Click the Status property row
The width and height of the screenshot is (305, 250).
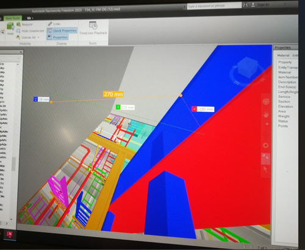(283, 121)
